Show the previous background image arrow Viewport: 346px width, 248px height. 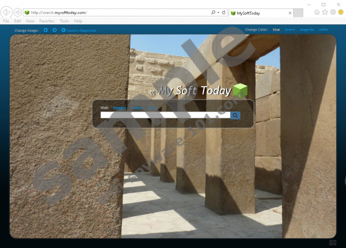pyautogui.click(x=46, y=30)
